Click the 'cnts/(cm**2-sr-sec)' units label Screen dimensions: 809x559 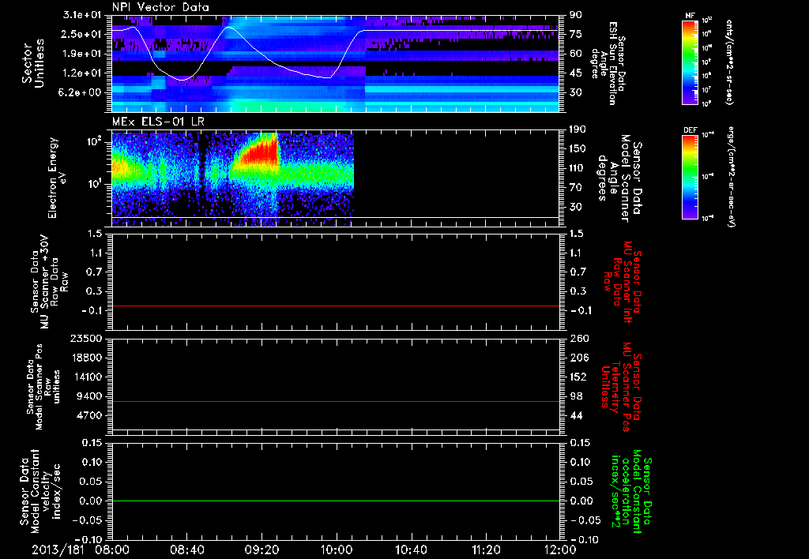[x=729, y=62]
